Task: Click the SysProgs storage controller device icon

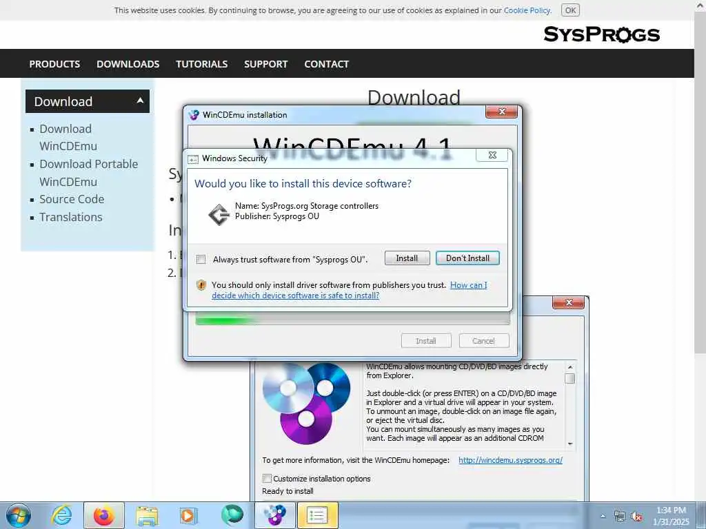Action: click(x=219, y=214)
